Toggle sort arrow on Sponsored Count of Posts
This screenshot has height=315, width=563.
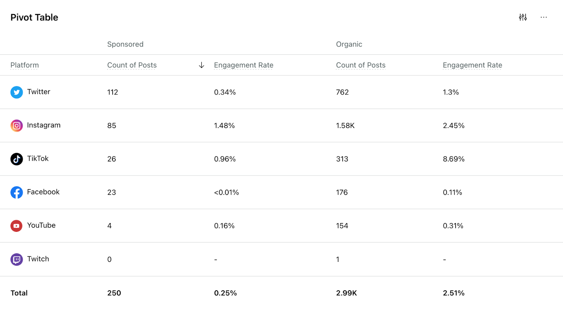pyautogui.click(x=202, y=65)
